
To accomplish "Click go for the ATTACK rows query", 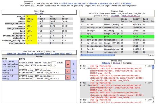I will (68, 64).
